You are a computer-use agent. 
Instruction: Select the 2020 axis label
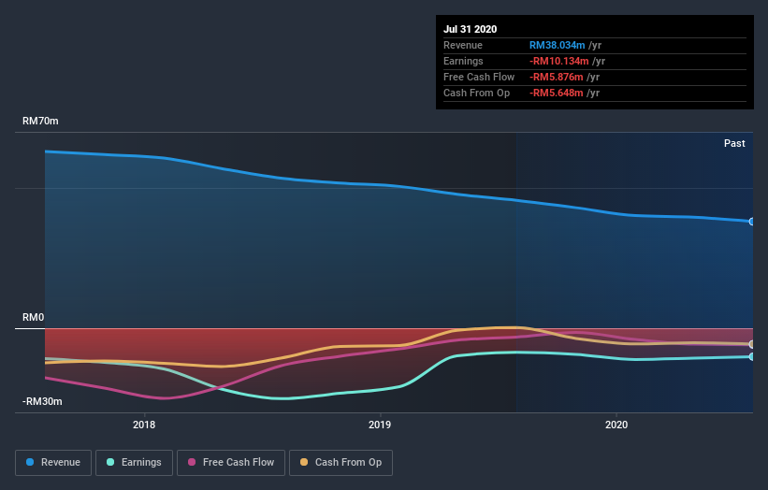[616, 425]
